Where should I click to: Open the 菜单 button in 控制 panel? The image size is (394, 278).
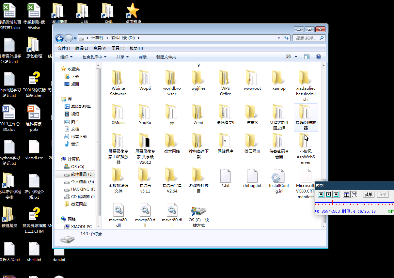pyautogui.click(x=369, y=194)
